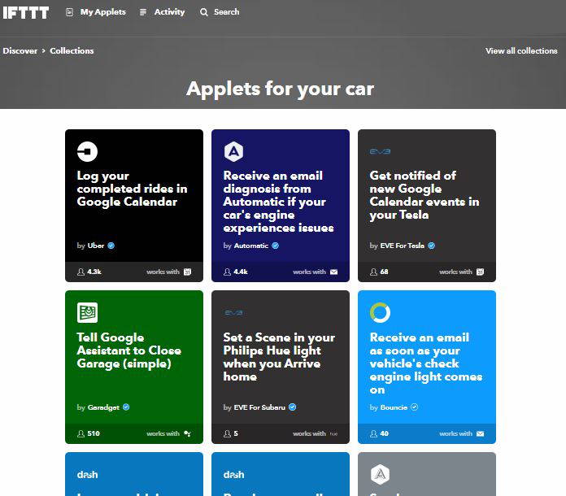Open EVE For Subaru author link
Viewport: 566px width, 496px height.
(x=259, y=407)
